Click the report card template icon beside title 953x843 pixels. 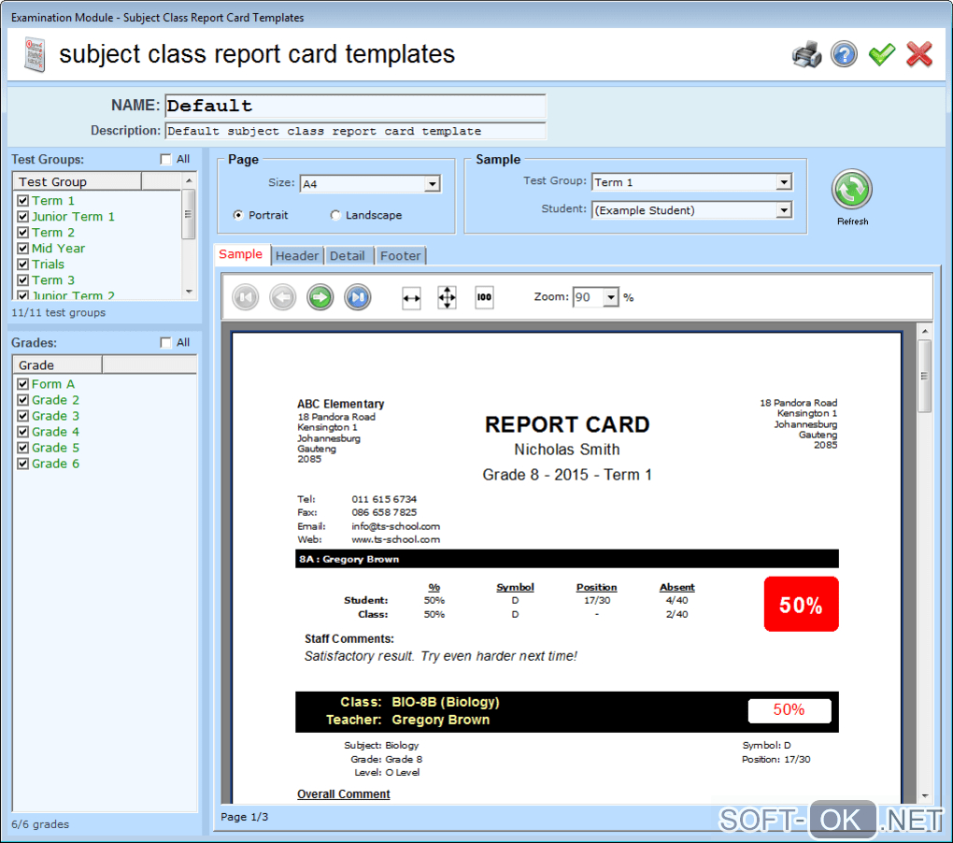point(35,55)
